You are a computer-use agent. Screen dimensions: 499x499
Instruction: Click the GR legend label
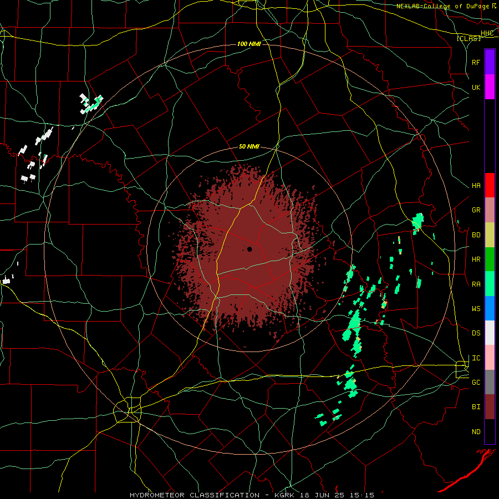pos(476,210)
